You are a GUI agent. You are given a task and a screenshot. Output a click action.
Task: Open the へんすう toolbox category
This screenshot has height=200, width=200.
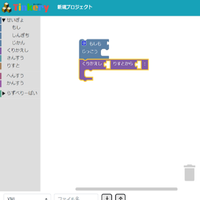click(x=15, y=75)
